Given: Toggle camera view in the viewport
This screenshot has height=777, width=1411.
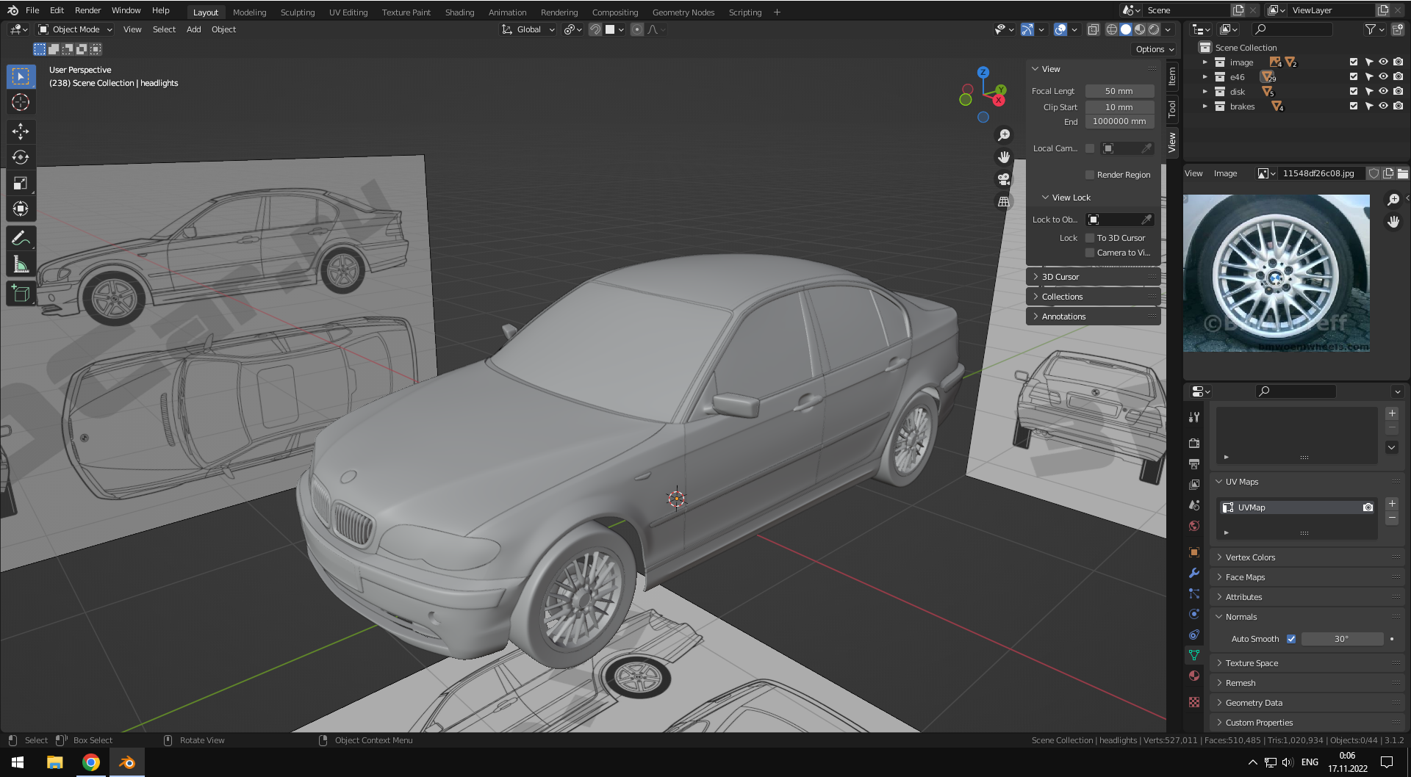Looking at the screenshot, I should click(x=1003, y=179).
